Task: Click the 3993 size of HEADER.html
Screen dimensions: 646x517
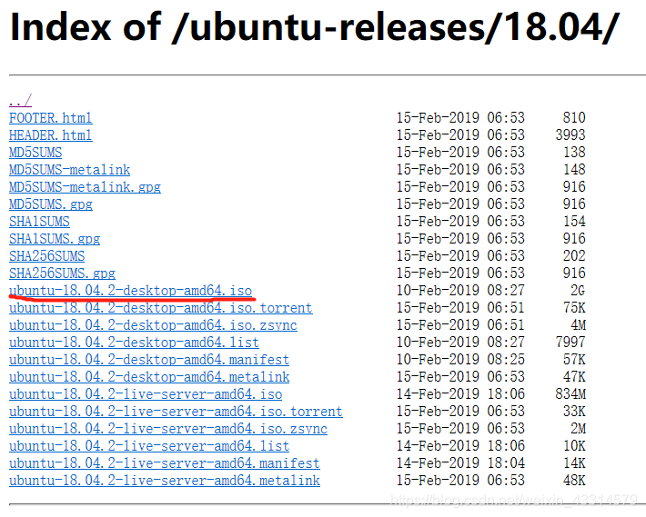Action: [570, 134]
